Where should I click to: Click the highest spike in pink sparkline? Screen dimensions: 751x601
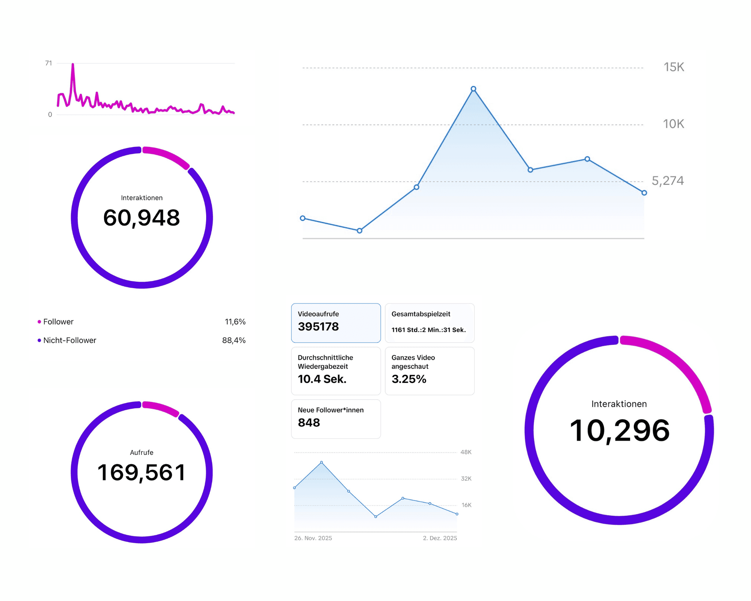point(73,65)
